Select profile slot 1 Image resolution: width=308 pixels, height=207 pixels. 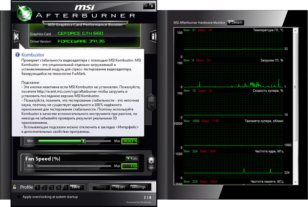(37, 187)
